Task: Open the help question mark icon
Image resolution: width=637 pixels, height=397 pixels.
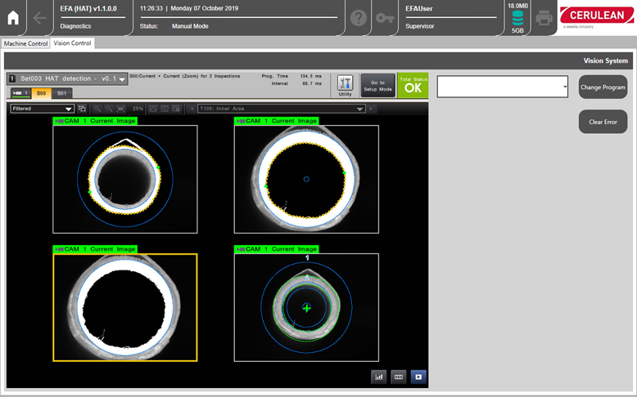Action: [358, 18]
